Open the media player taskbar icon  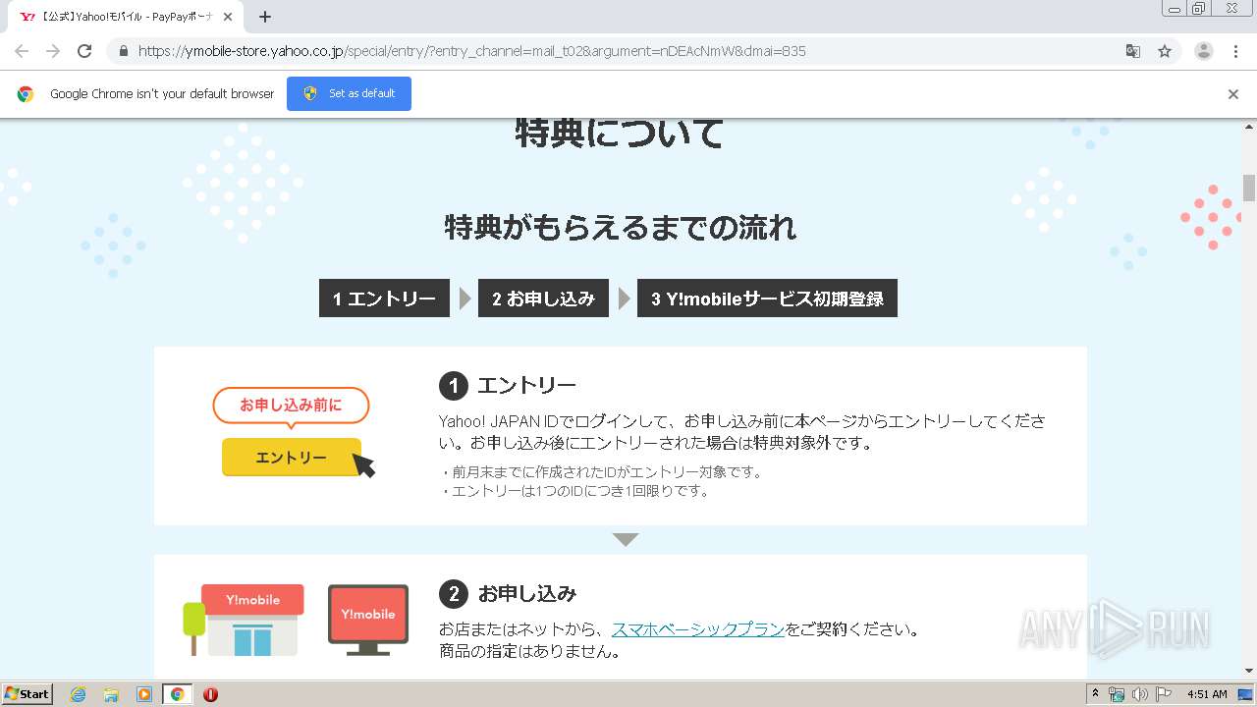pos(144,694)
